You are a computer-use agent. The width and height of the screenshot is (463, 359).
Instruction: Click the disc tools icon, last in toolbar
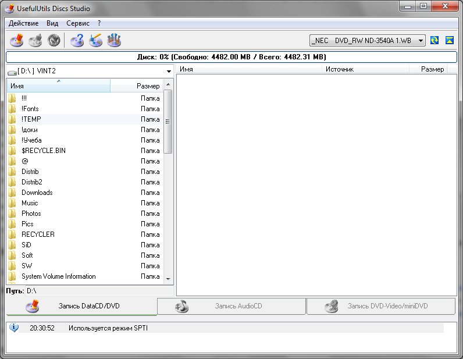(114, 40)
